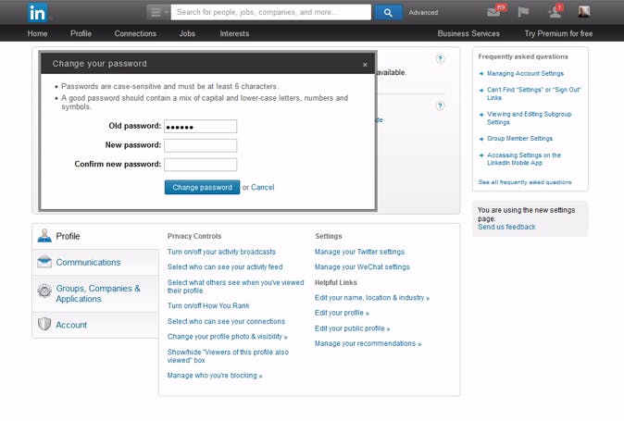Open Select who can see your activity feed
The width and height of the screenshot is (624, 421).
coord(225,266)
